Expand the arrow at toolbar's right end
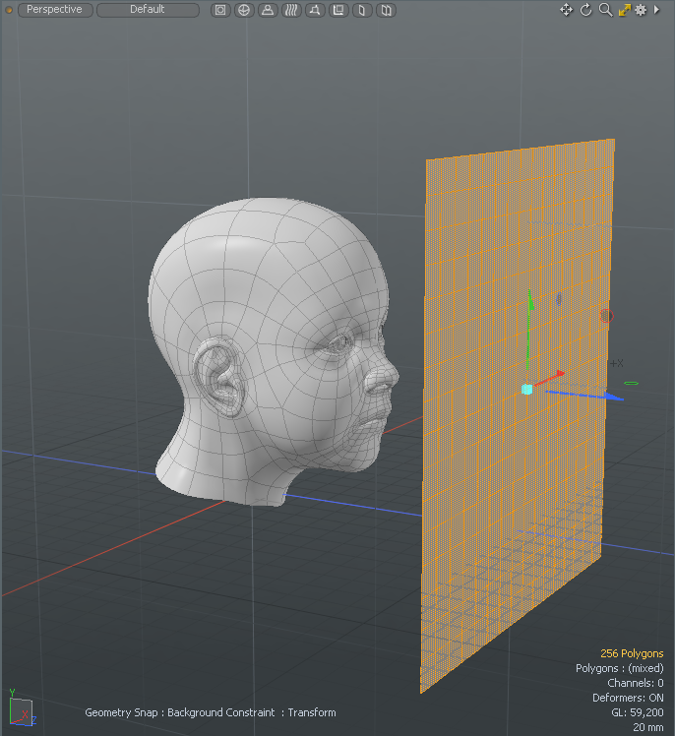This screenshot has height=736, width=675. tap(657, 10)
